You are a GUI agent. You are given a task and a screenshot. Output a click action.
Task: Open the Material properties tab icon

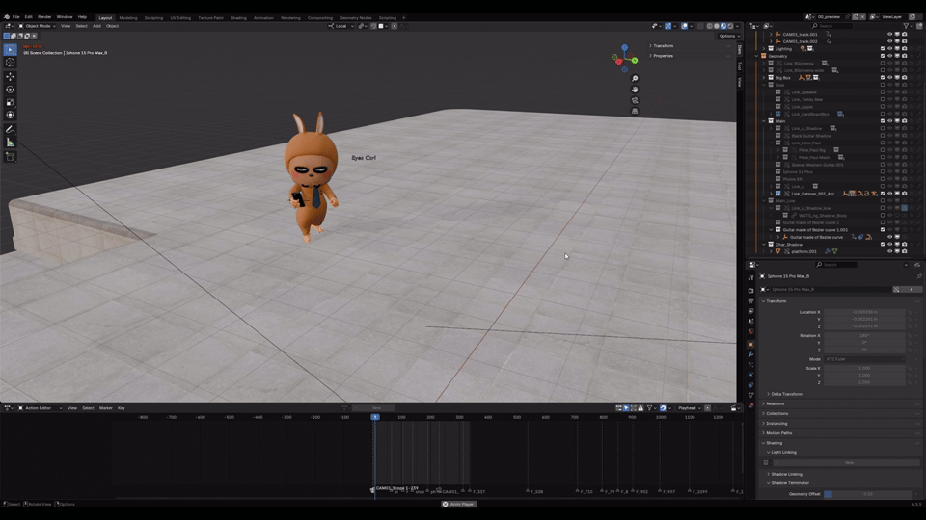pos(750,405)
